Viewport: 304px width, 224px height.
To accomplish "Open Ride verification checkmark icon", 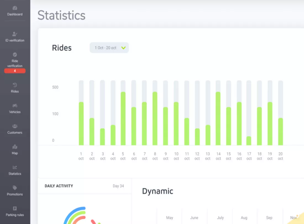I will pyautogui.click(x=15, y=54).
